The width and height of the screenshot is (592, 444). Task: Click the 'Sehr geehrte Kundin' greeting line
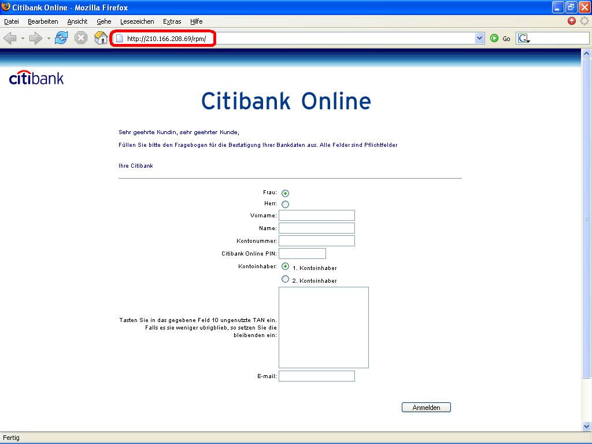pos(179,132)
